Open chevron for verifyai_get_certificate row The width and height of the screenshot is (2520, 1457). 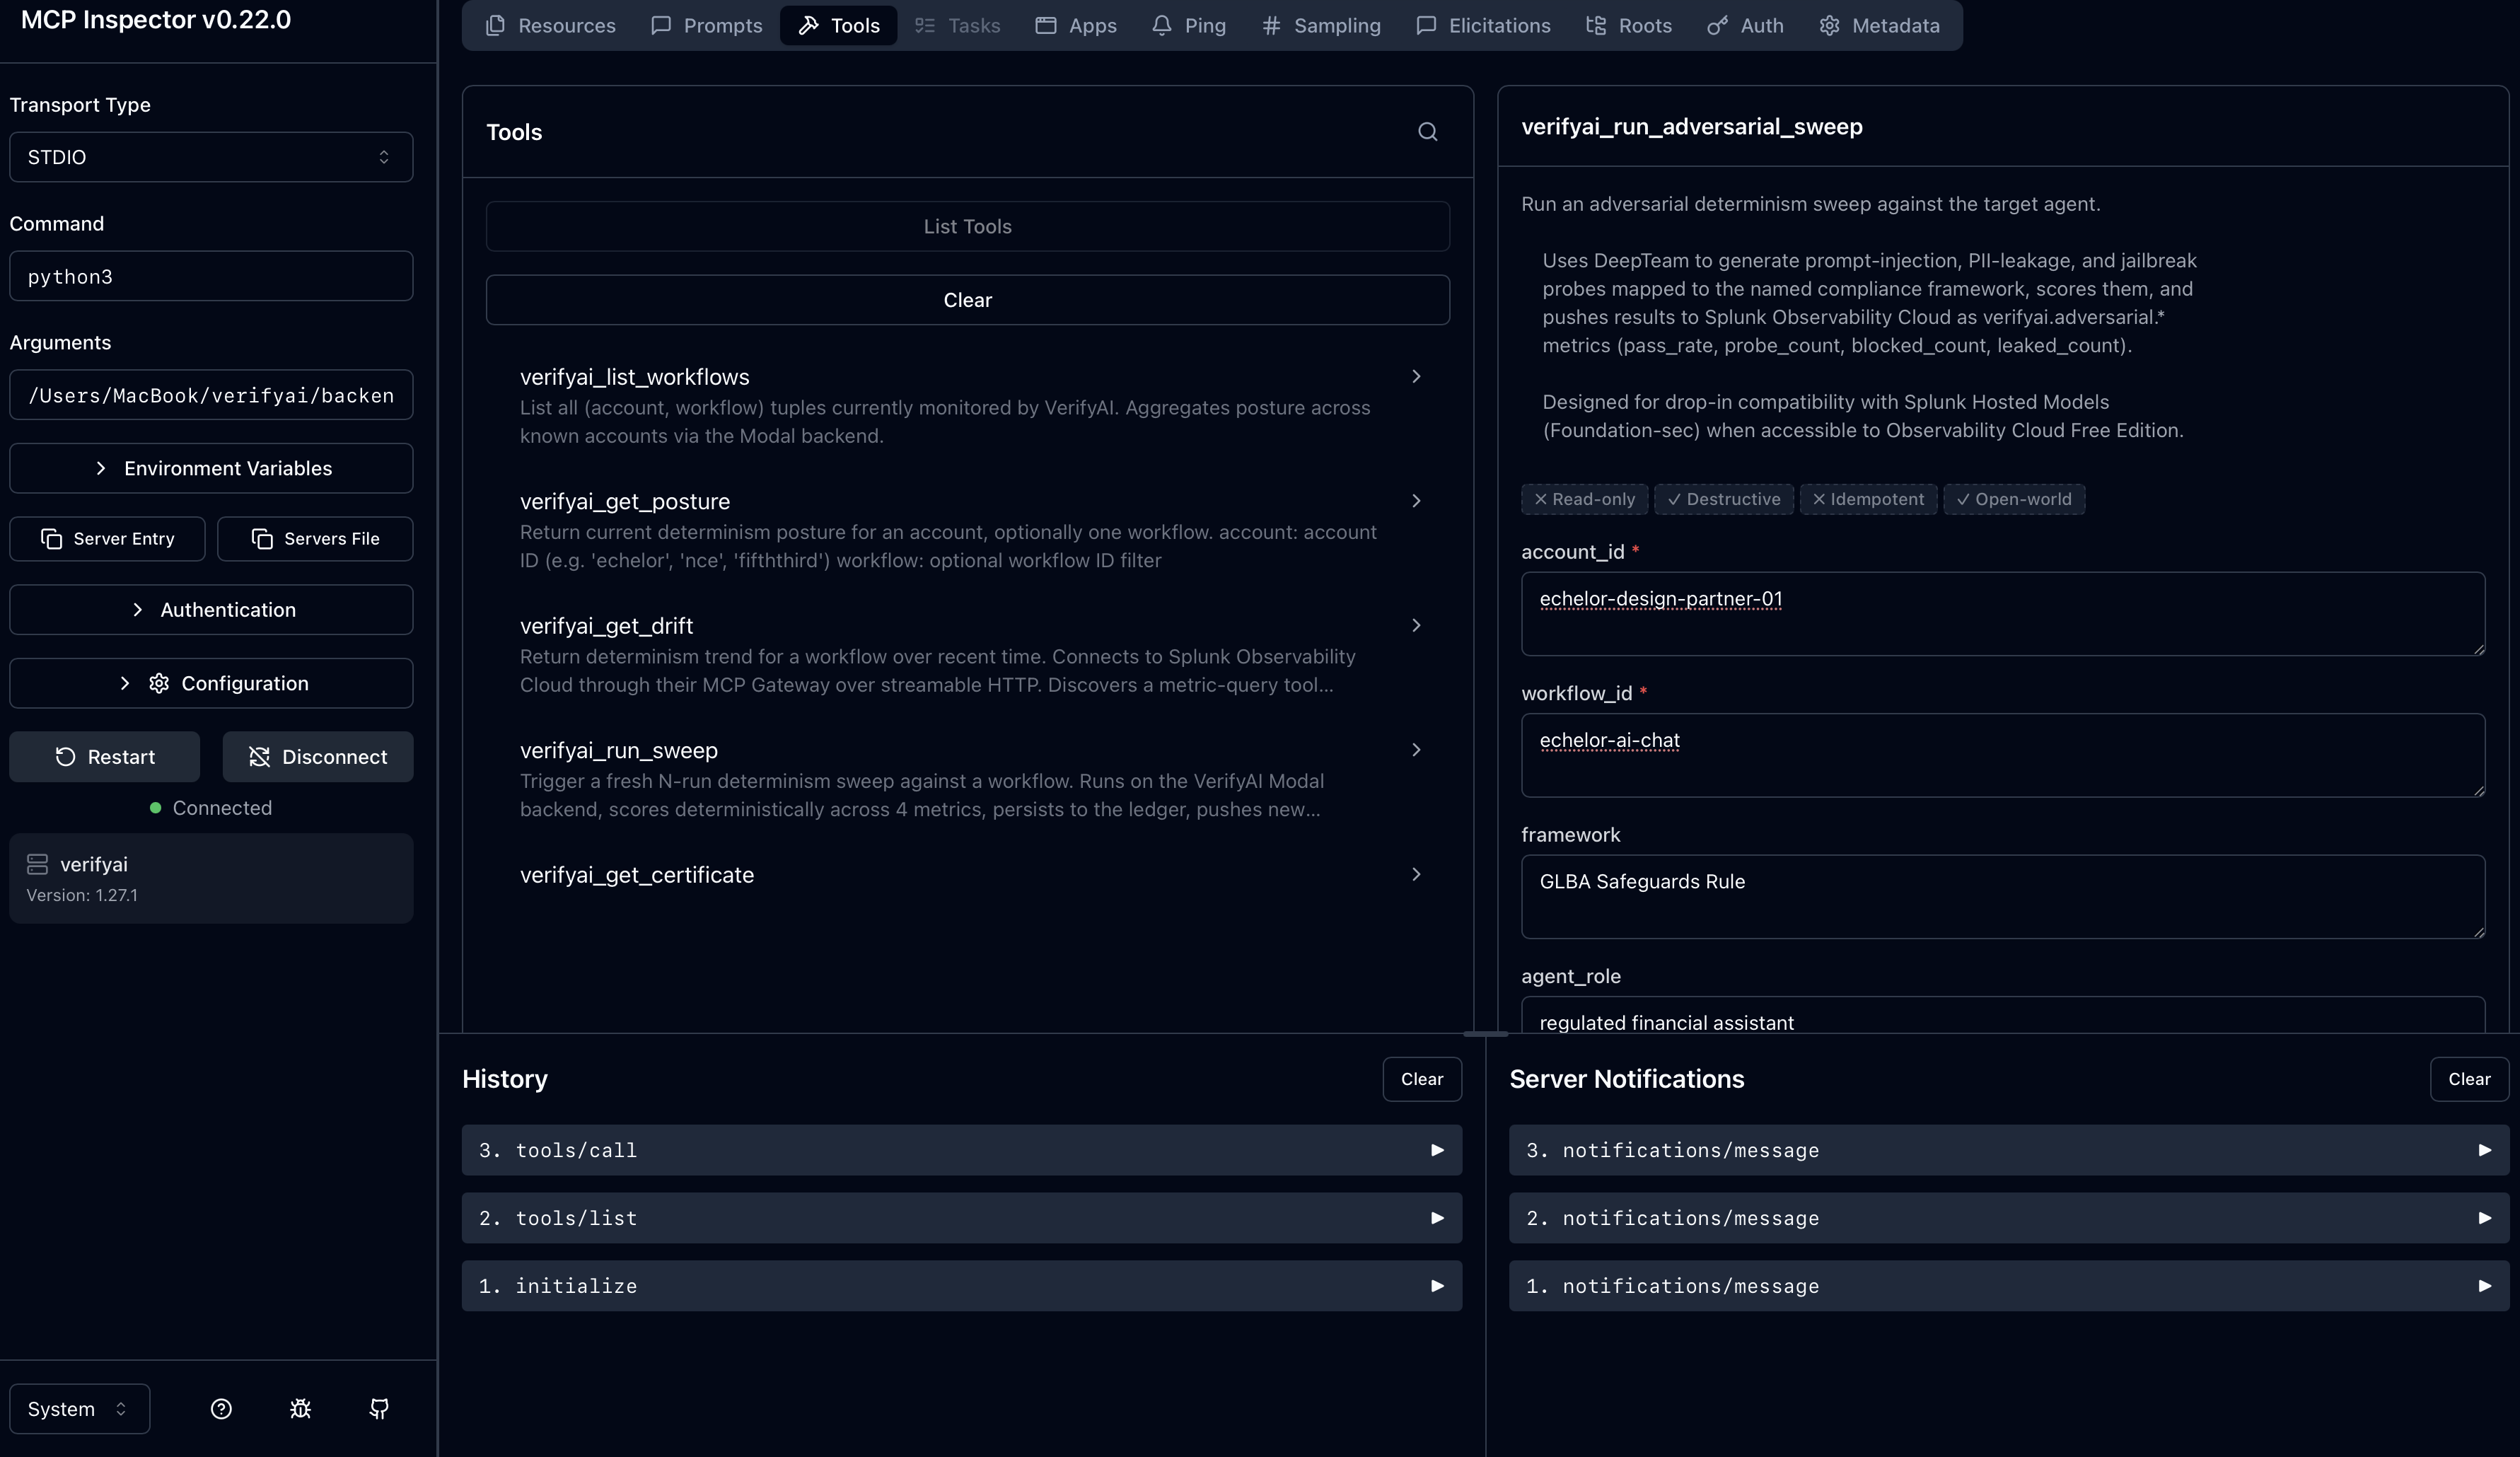[1416, 875]
